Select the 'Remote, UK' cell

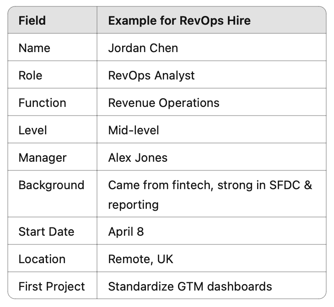pos(211,258)
